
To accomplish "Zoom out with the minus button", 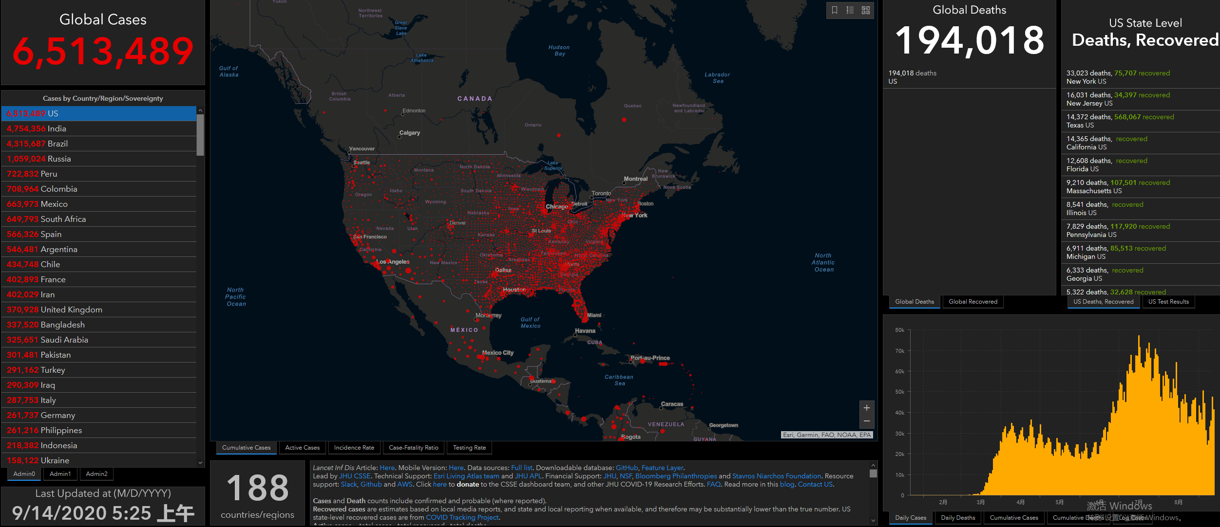I will pyautogui.click(x=867, y=421).
